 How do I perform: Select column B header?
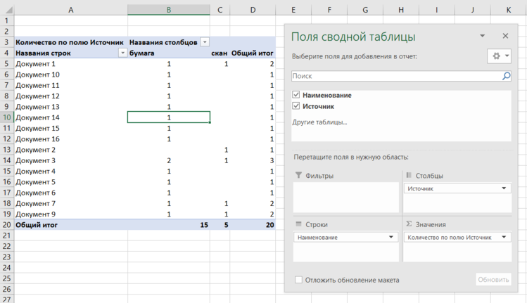169,10
